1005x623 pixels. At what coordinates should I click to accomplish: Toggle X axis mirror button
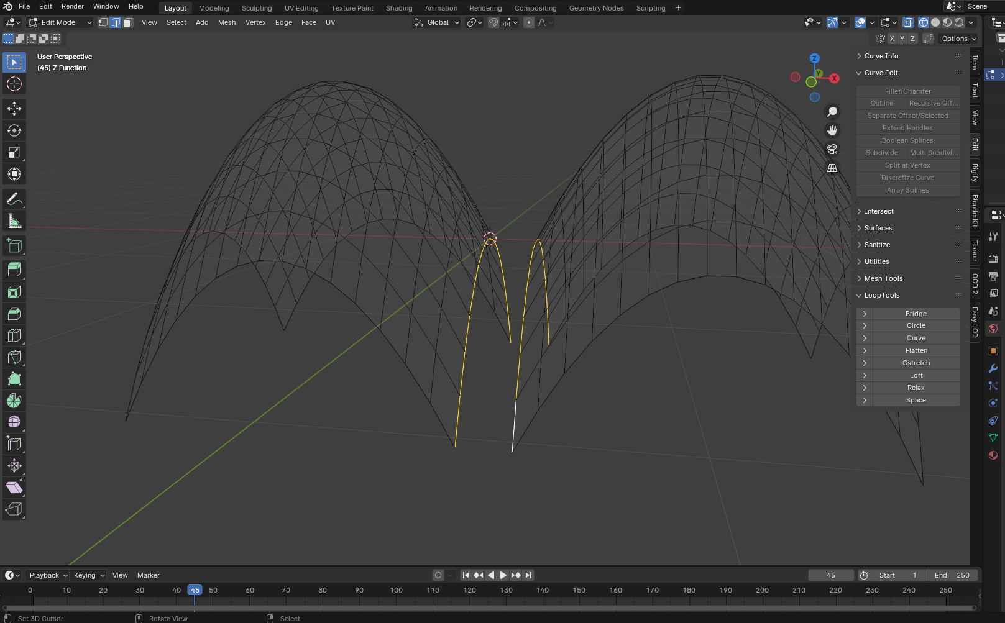coord(892,39)
